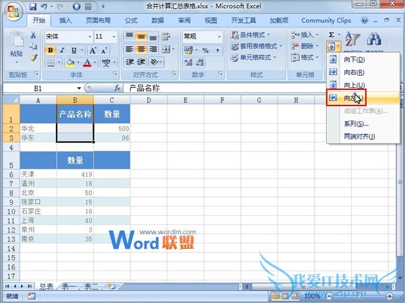Activate the Format Painter brush
Image resolution: width=405 pixels, height=303 pixels.
click(33, 57)
